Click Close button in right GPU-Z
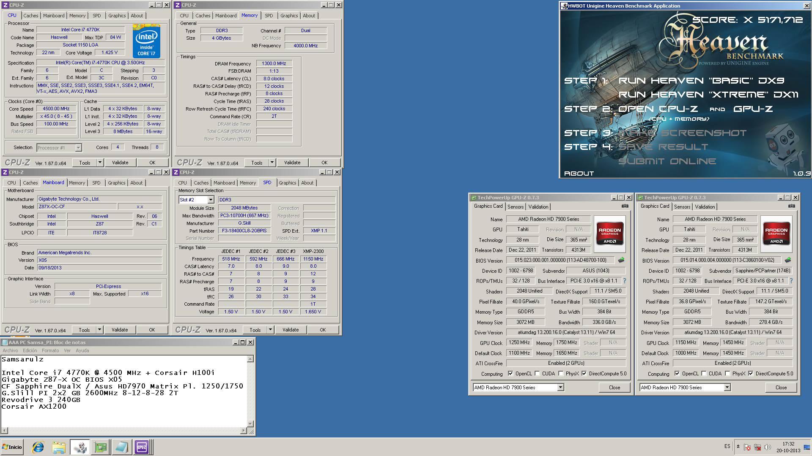The height and width of the screenshot is (456, 812). click(781, 388)
